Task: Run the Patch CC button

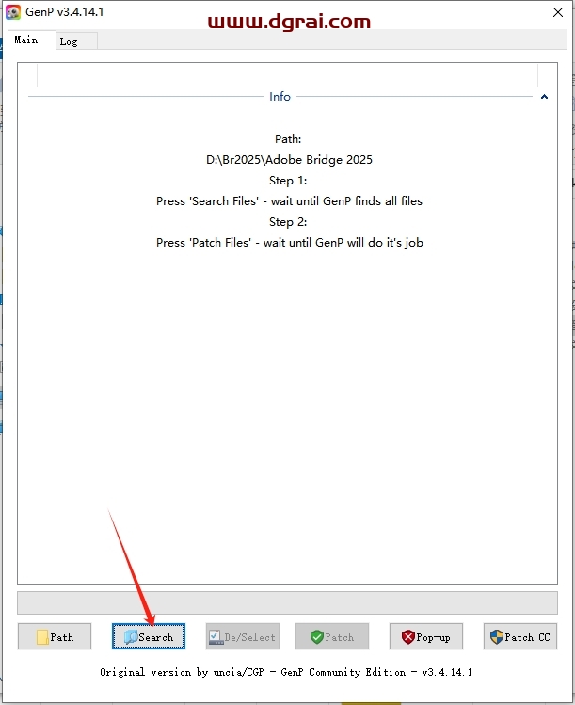Action: coord(520,636)
